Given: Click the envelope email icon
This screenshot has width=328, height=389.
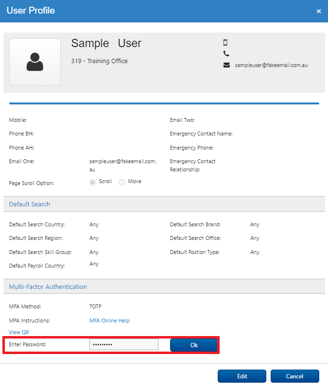Looking at the screenshot, I should (226, 65).
